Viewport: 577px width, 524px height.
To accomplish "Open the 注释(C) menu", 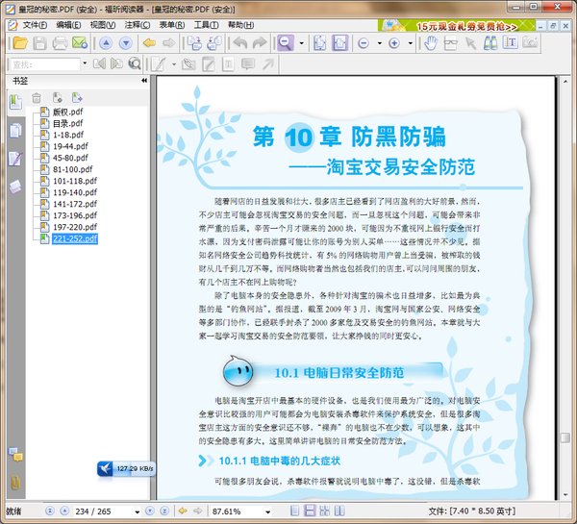I will 138,25.
